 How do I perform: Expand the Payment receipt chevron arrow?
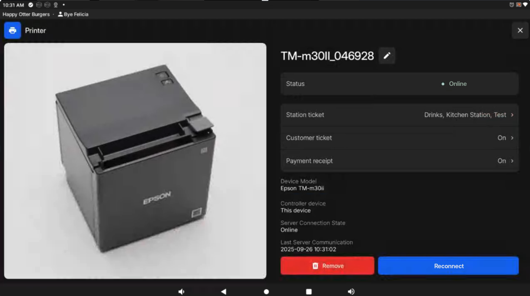point(512,161)
